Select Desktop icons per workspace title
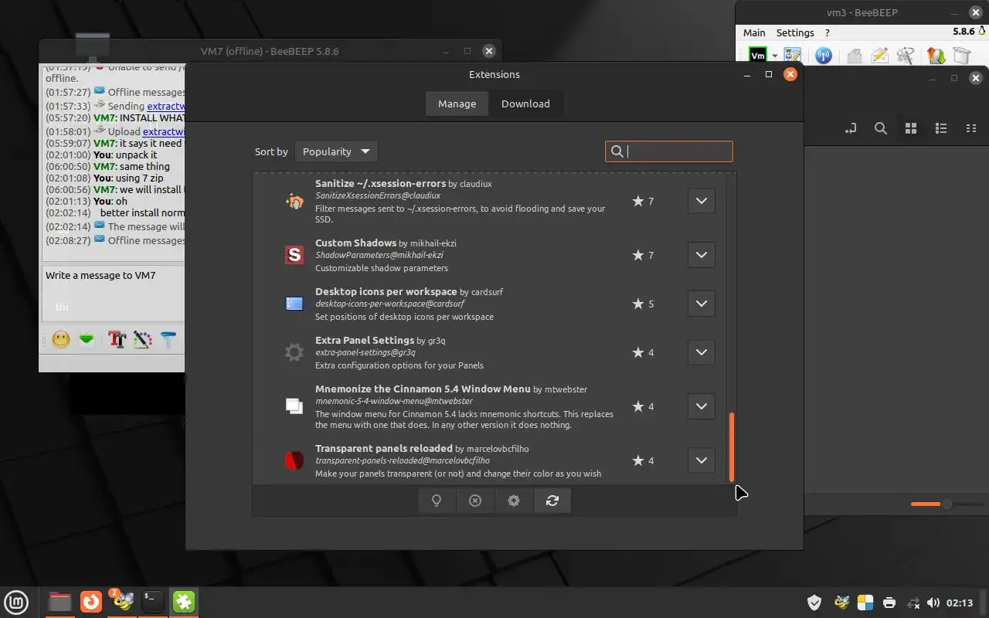The image size is (989, 618). coord(386,292)
